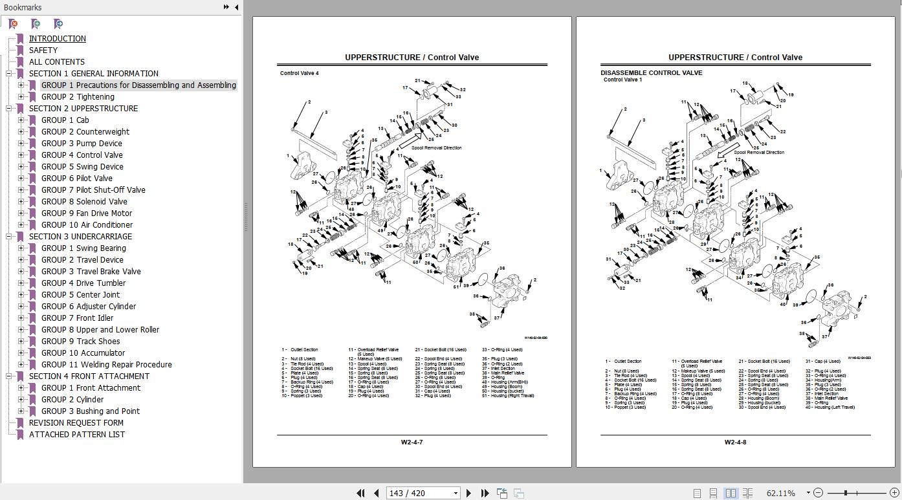
Task: Click the bookmark icon beside SECTION 3 UNDERCARRIAGE
Action: click(20, 236)
